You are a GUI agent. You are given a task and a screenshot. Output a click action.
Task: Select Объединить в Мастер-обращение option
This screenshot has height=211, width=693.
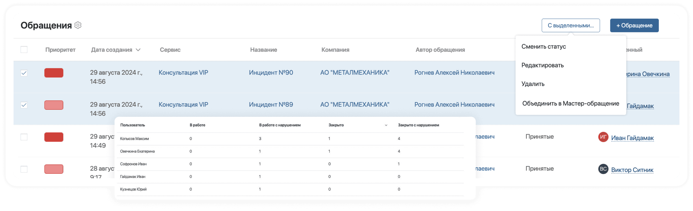[570, 103]
